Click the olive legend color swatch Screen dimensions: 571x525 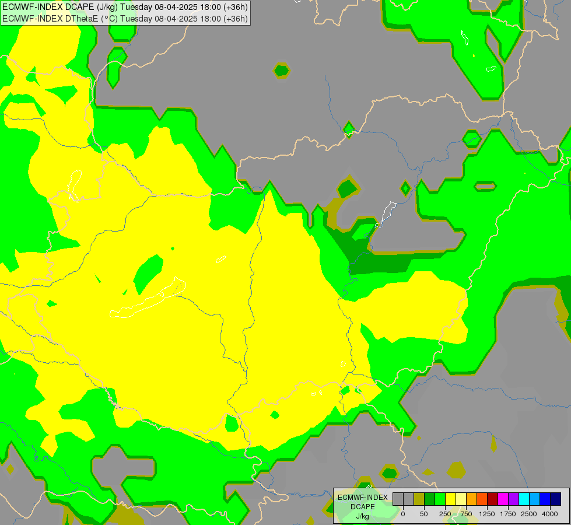(x=419, y=499)
